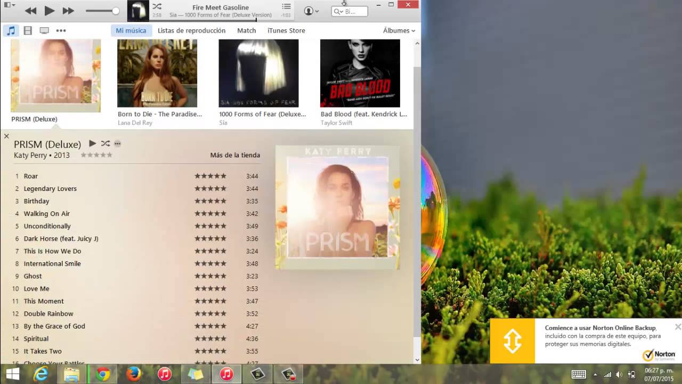
Task: Set PRISM album star rating
Action: (96, 155)
